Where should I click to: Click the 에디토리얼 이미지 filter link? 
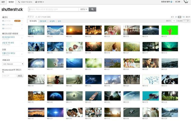click(x=8, y=37)
